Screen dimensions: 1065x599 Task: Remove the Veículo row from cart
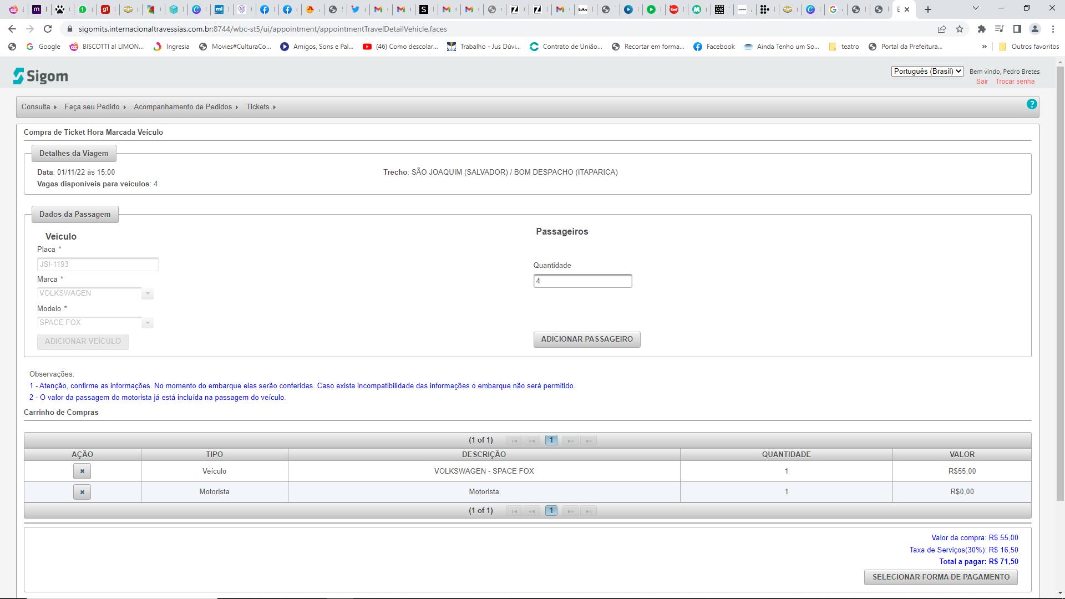click(82, 471)
